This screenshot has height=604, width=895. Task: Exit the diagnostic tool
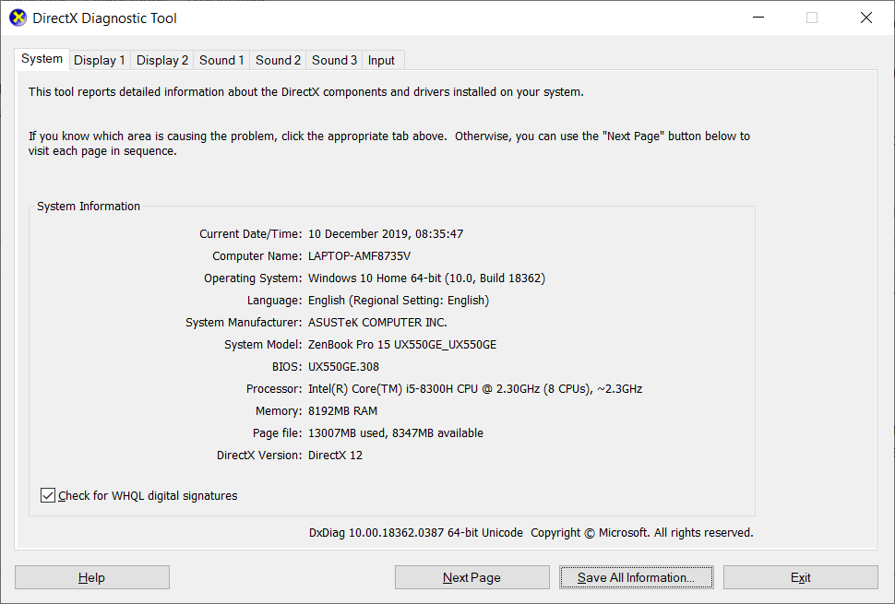click(x=801, y=577)
